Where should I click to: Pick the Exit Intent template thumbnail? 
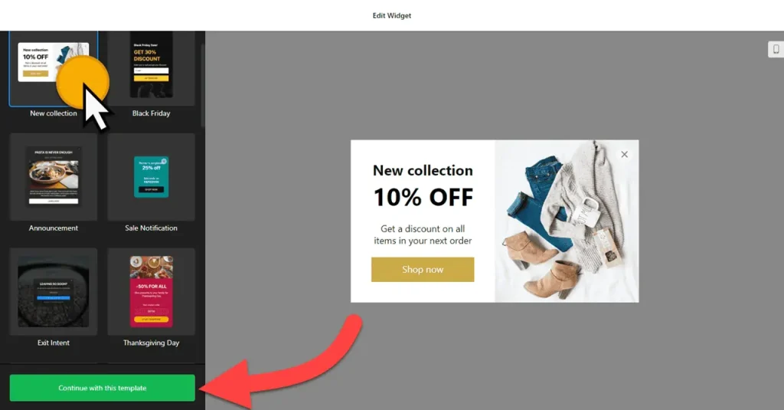coord(53,291)
